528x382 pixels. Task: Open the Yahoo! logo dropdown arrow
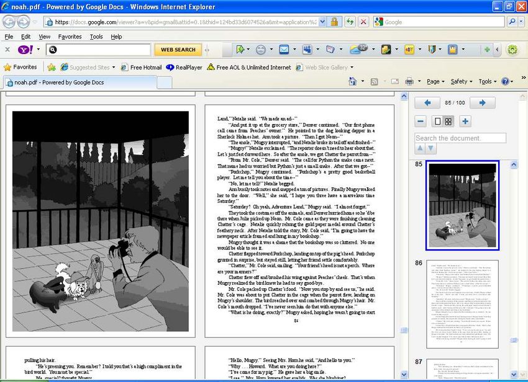point(39,50)
